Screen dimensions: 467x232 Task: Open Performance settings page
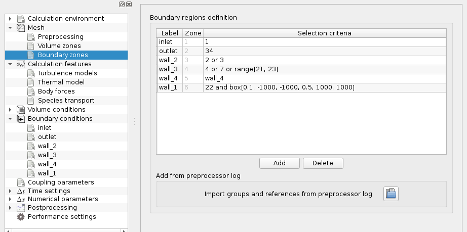pos(62,217)
